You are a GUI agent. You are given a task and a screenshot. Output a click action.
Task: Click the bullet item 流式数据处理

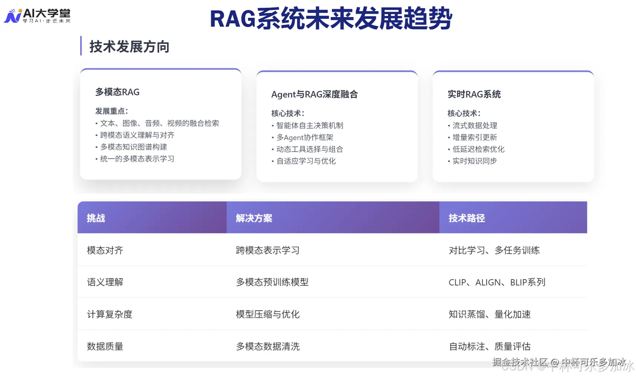click(474, 125)
